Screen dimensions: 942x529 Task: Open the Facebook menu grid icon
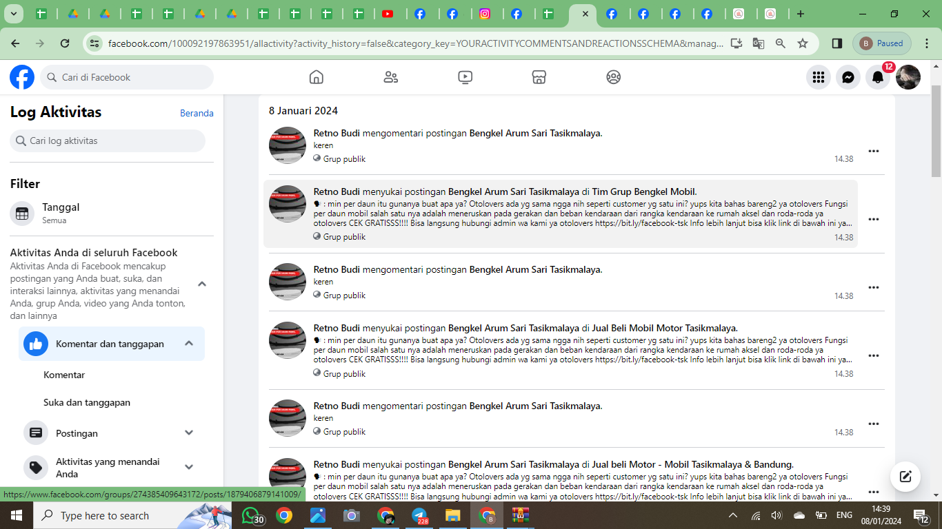[819, 77]
